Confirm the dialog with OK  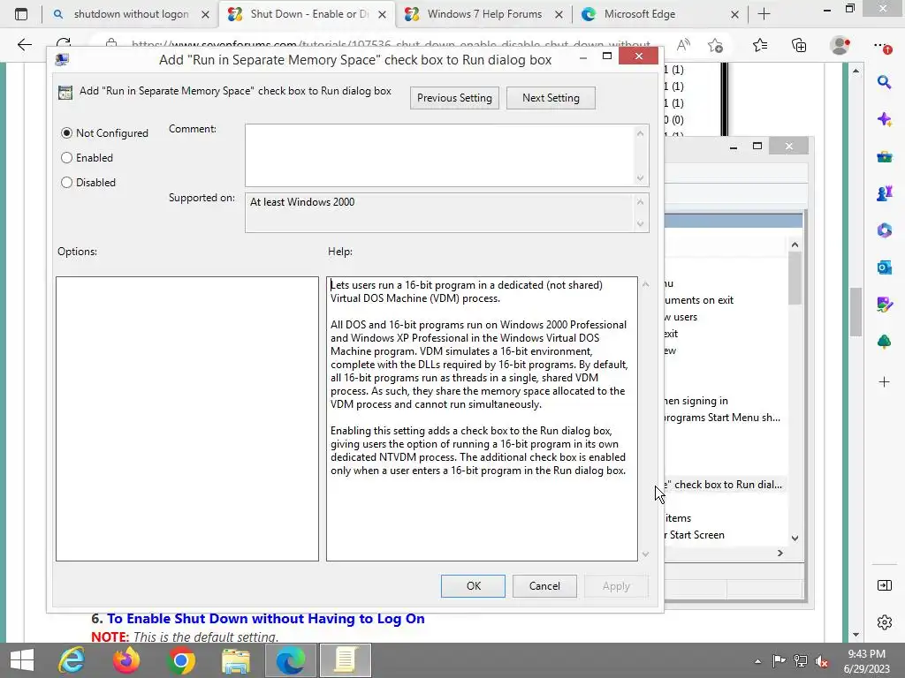click(474, 586)
